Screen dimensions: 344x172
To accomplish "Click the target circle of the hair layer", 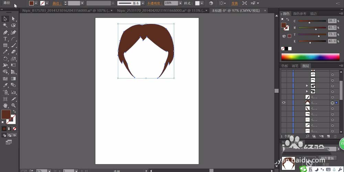I will 332,103.
